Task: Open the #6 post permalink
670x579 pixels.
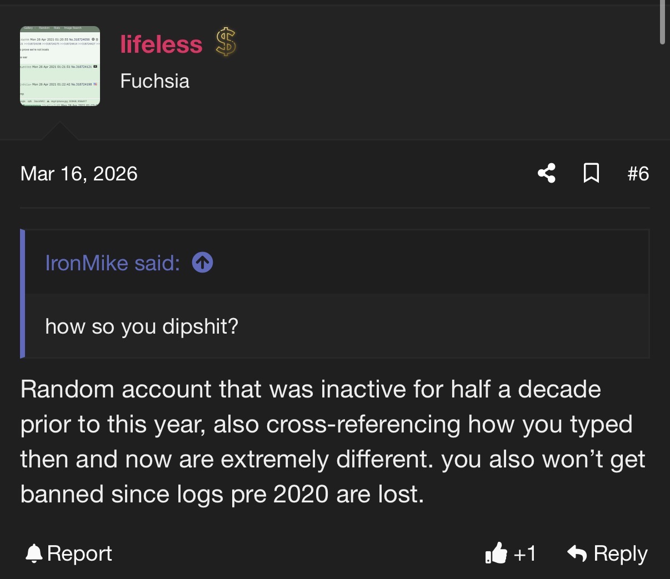Action: pyautogui.click(x=638, y=174)
